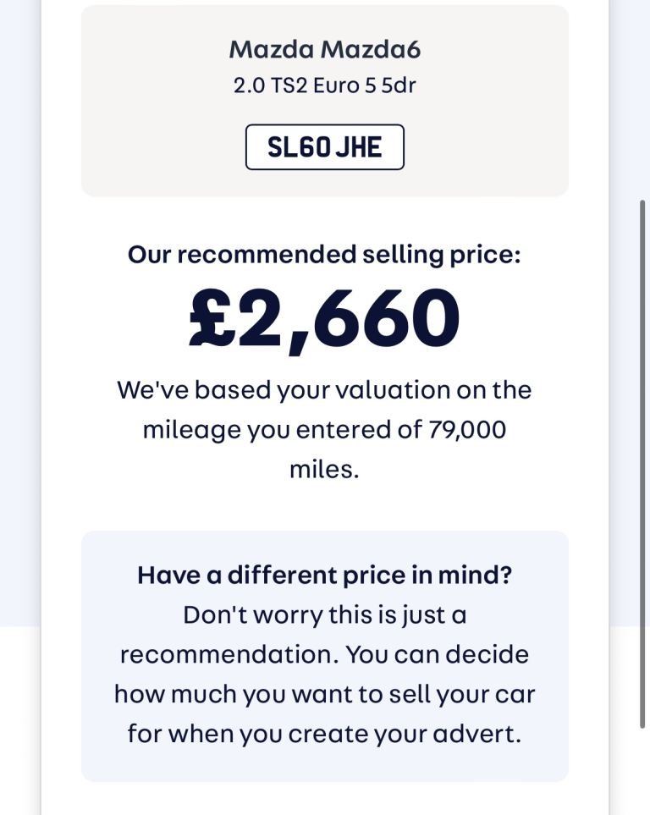This screenshot has height=815, width=650.
Task: Click the 'Don't worry this is just a' line
Action: tap(324, 615)
